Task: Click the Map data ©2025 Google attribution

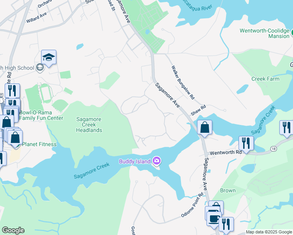Action: (269, 232)
